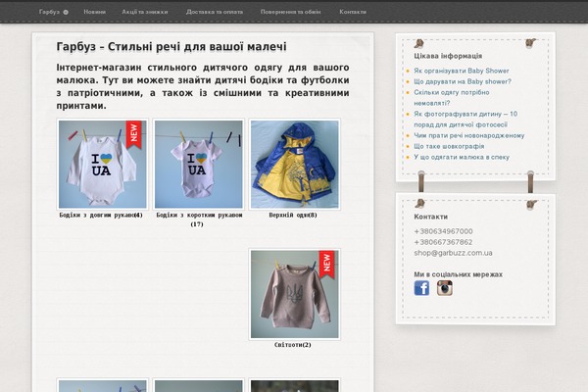Select the Бодіки з довгим рукавом category label
Image resolution: width=588 pixels, height=392 pixels.
click(101, 216)
